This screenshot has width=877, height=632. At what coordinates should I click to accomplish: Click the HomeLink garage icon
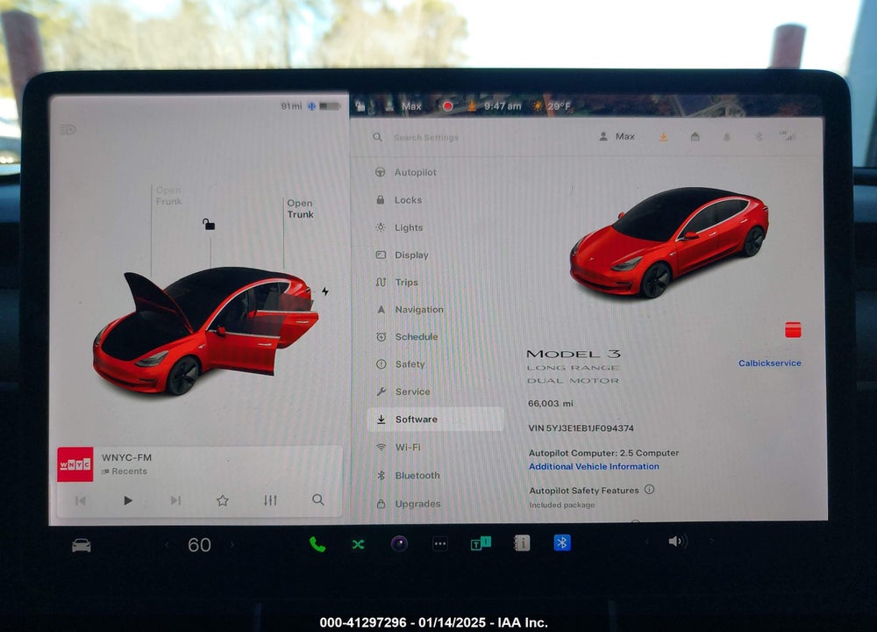695,137
